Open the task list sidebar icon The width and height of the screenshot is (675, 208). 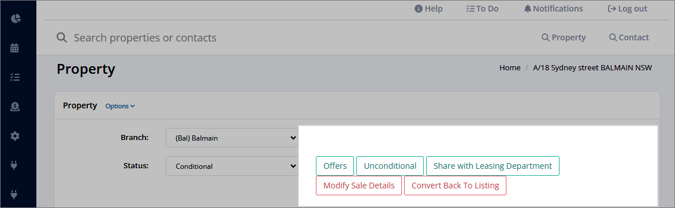pos(14,77)
